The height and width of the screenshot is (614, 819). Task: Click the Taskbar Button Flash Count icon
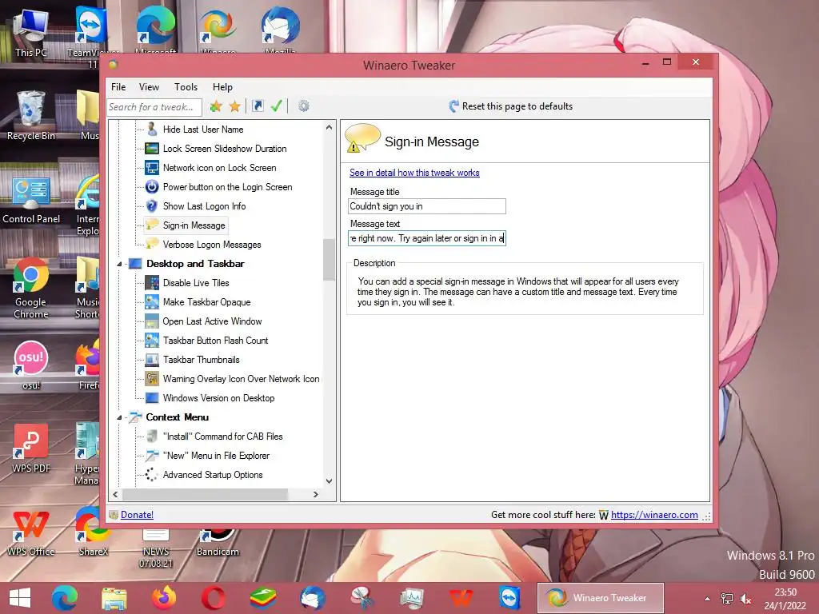pos(152,341)
